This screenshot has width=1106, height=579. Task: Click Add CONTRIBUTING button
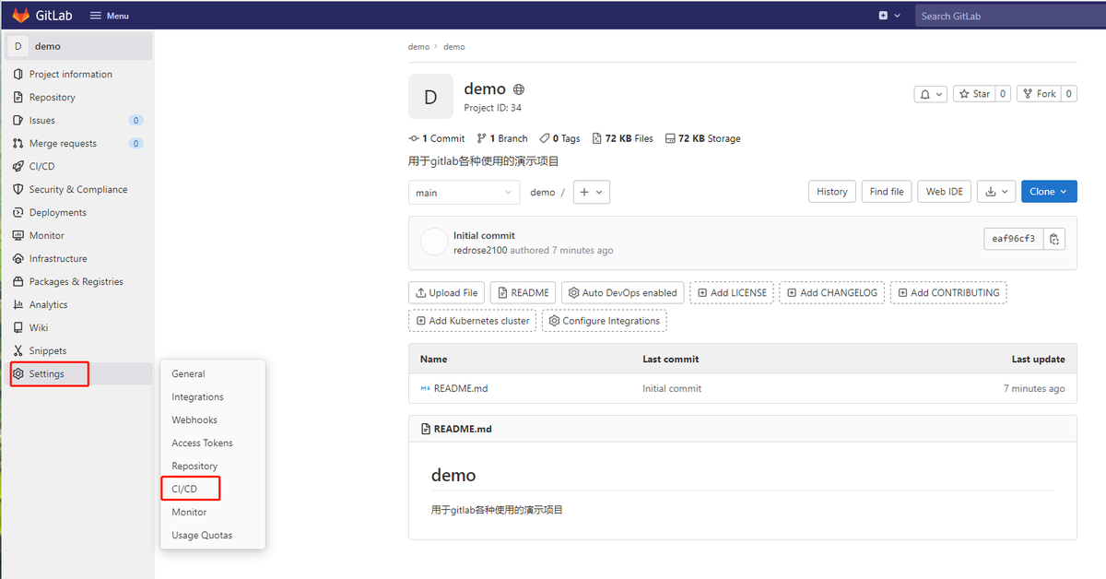coord(948,292)
